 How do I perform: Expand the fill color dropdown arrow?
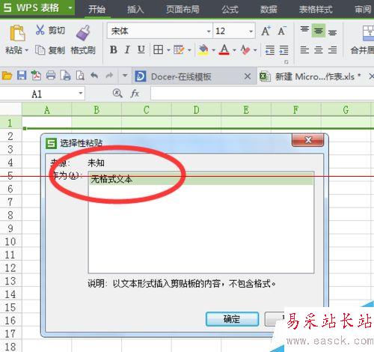(214, 50)
